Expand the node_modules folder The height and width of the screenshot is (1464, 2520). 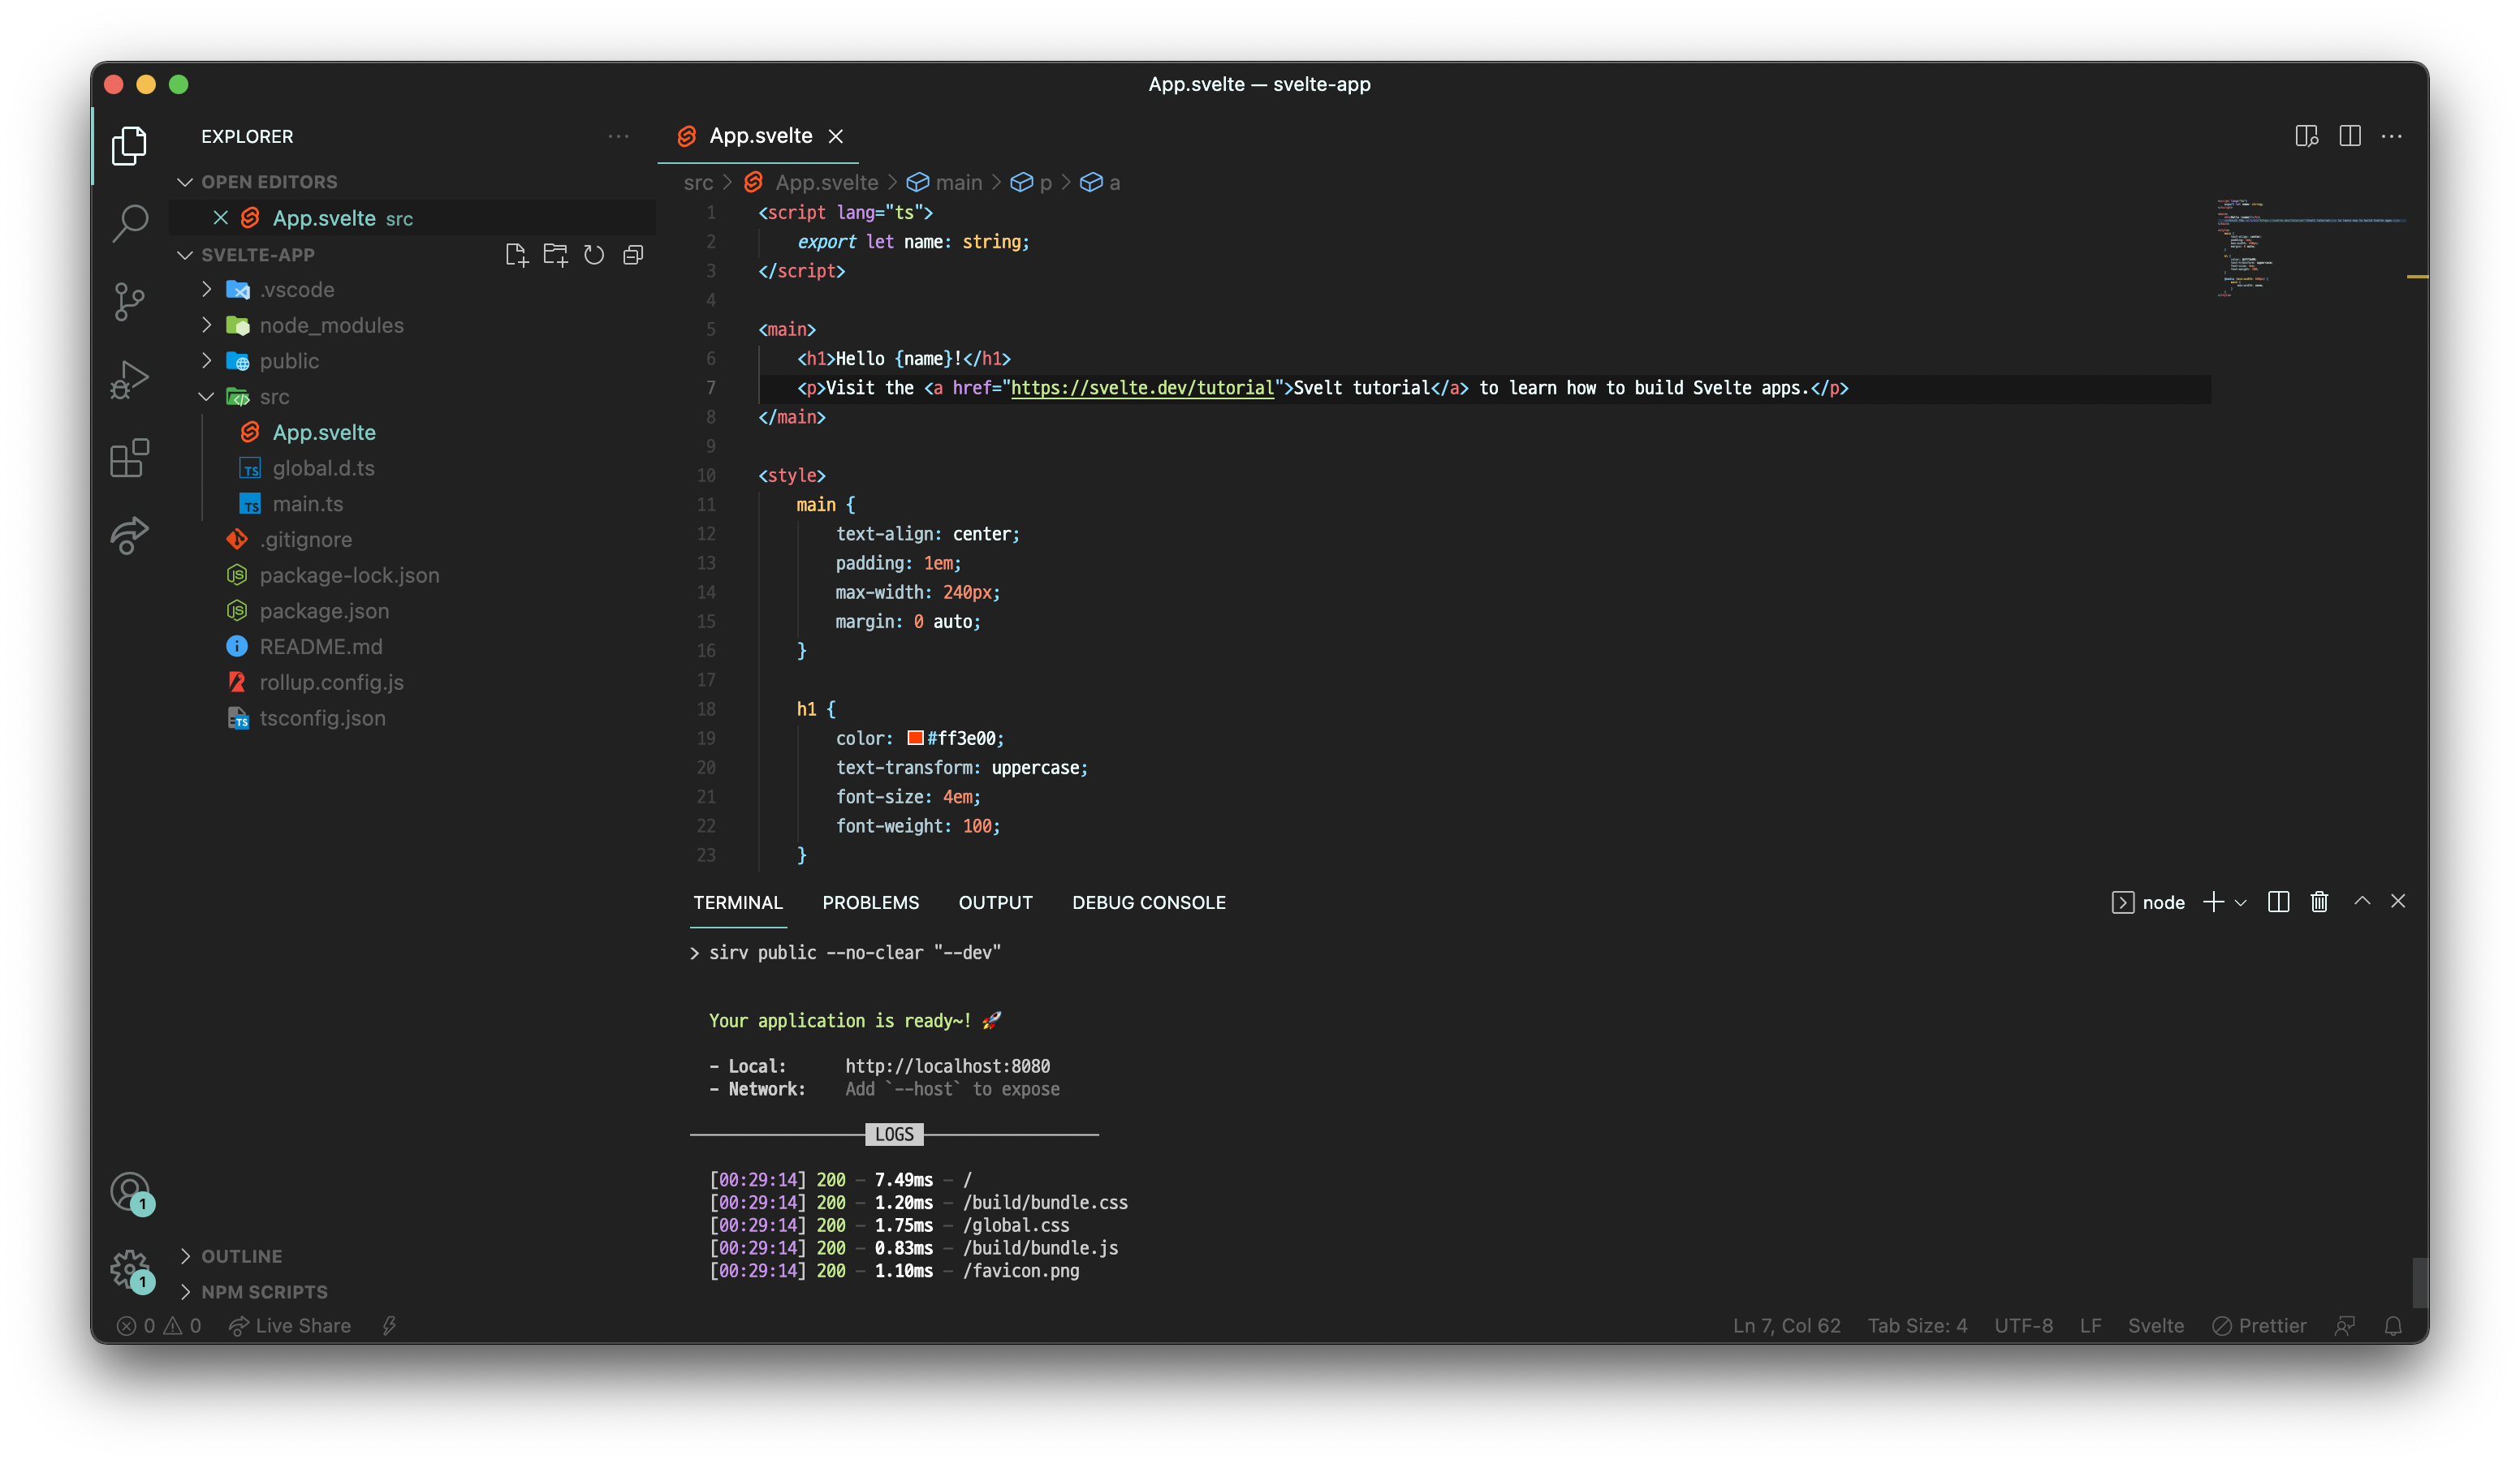pos(207,325)
